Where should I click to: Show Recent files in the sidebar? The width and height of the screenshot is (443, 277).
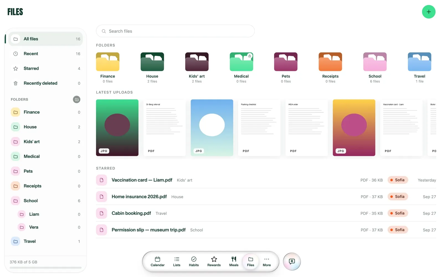(46, 54)
